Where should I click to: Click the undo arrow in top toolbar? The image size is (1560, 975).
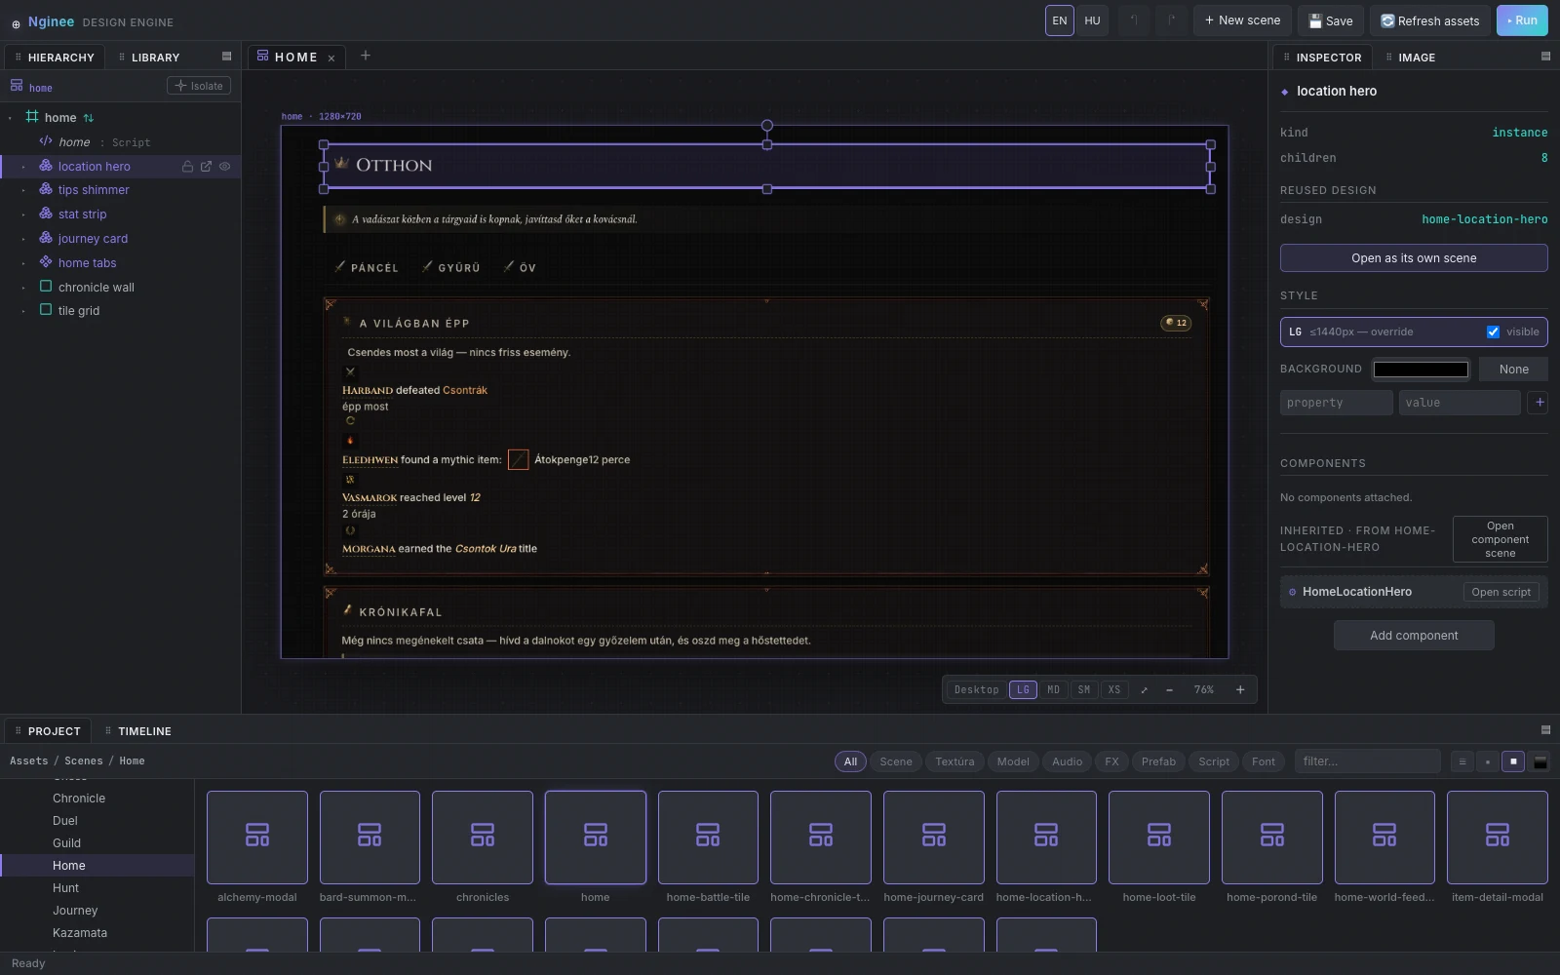coord(1134,20)
